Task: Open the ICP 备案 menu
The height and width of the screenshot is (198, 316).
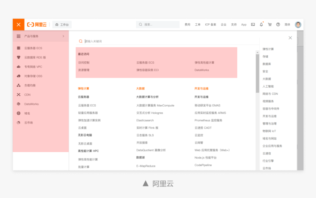Action: pos(211,25)
